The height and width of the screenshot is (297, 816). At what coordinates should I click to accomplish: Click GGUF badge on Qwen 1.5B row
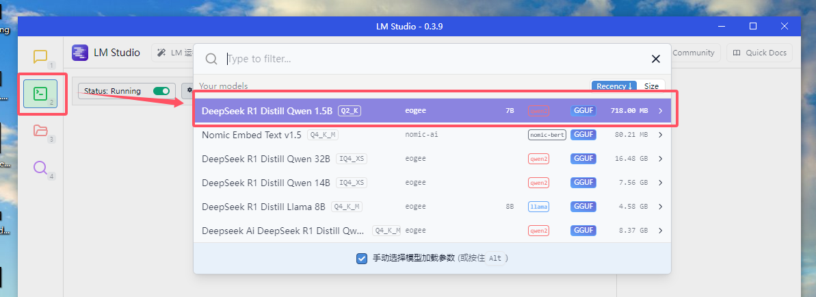583,110
